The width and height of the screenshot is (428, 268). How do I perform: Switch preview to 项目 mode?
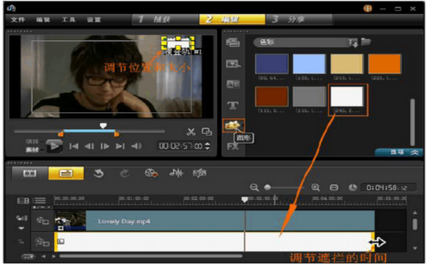pyautogui.click(x=32, y=141)
